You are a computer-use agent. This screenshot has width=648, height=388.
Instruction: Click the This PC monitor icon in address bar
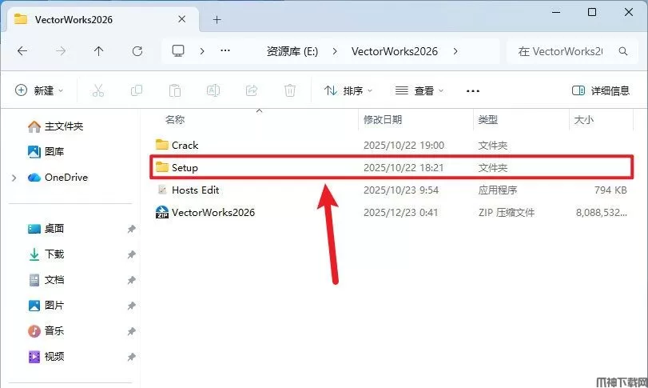pos(178,50)
